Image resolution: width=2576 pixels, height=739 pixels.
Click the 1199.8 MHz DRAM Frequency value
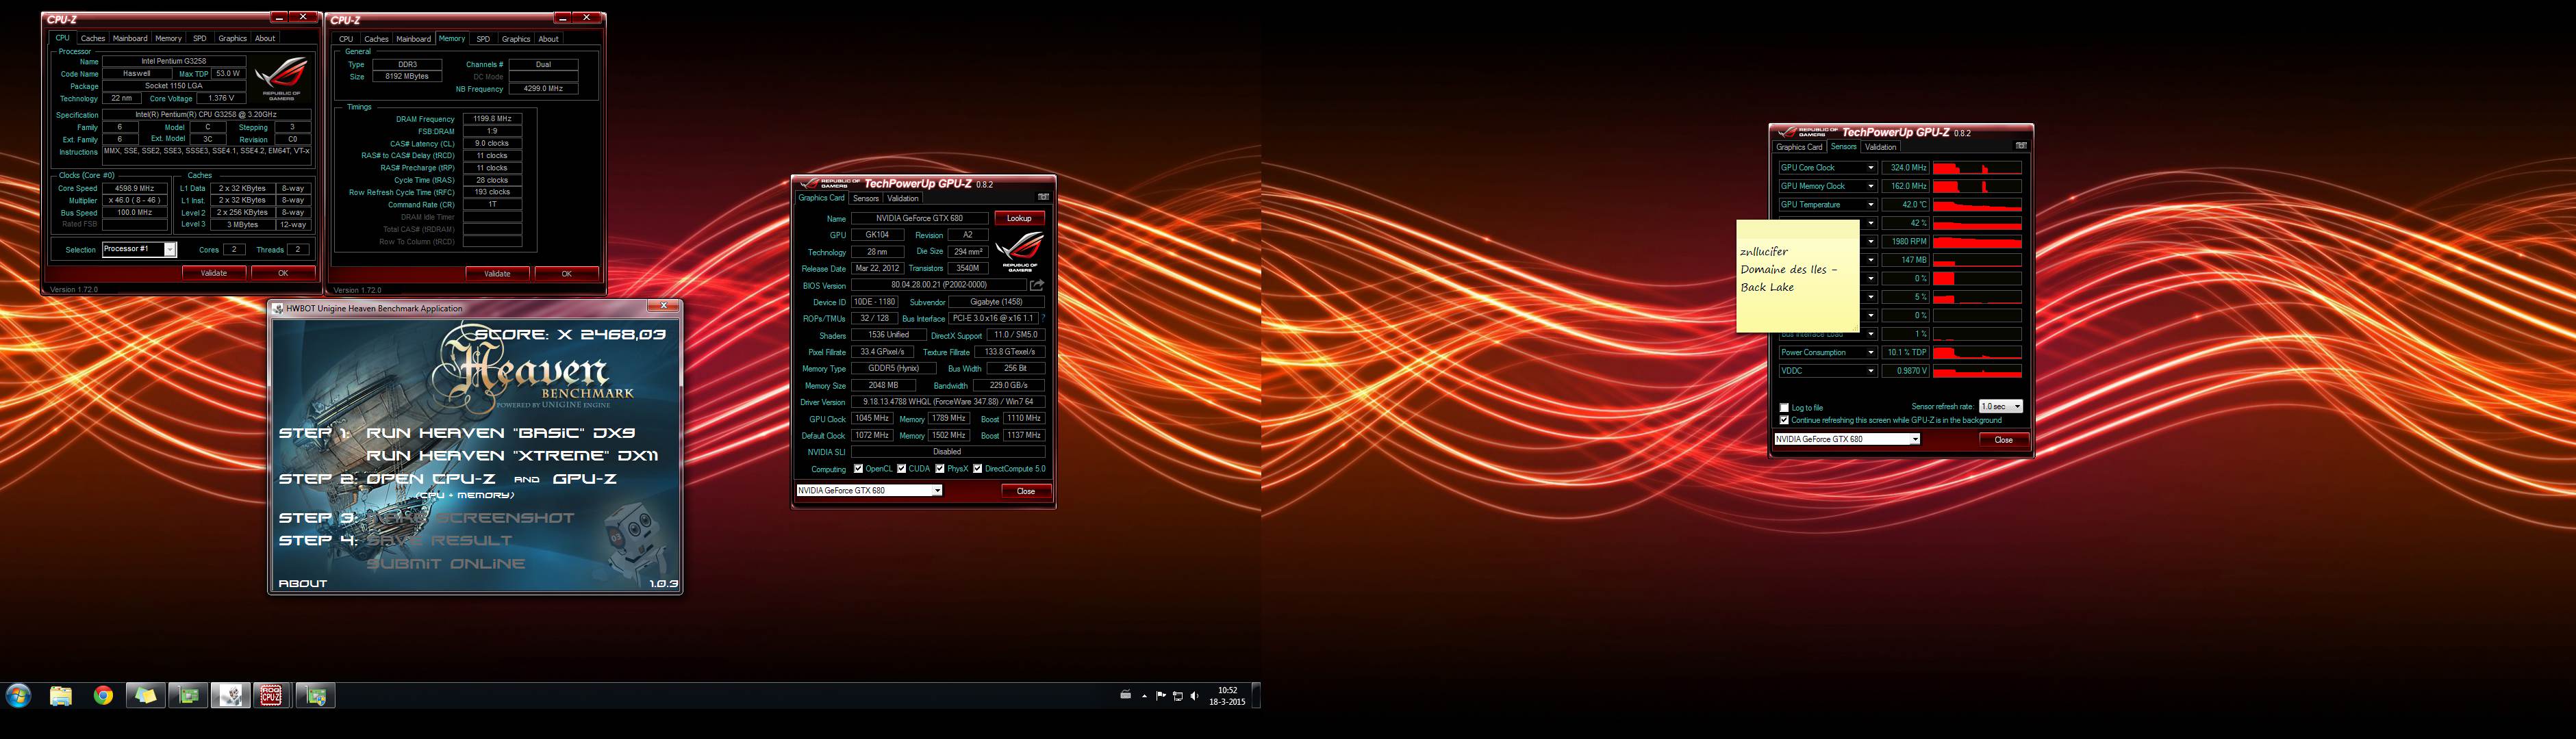tap(492, 119)
